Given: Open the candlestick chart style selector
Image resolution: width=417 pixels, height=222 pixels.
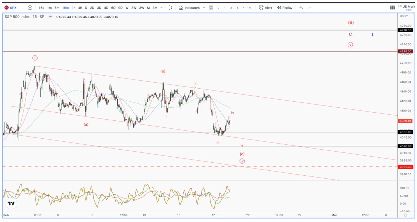Looking at the screenshot, I should 170,8.
